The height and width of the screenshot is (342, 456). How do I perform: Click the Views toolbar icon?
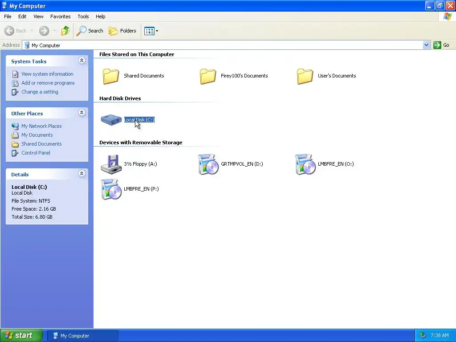coord(150,31)
